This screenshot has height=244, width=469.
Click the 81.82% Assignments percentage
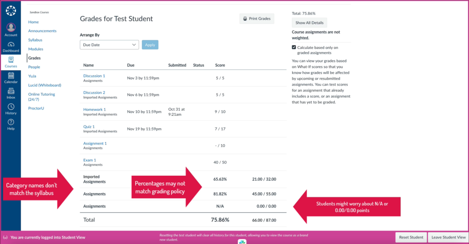point(220,194)
